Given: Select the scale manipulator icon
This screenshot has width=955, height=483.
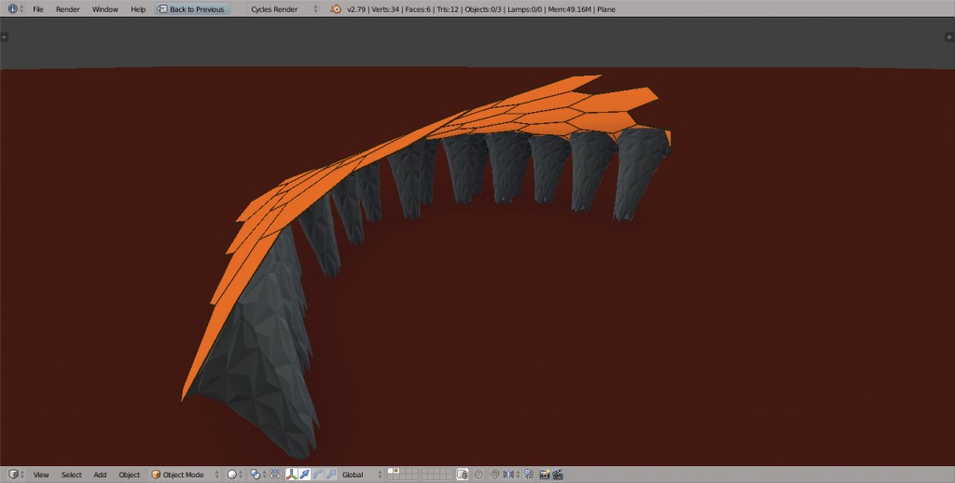Looking at the screenshot, I should click(x=330, y=475).
